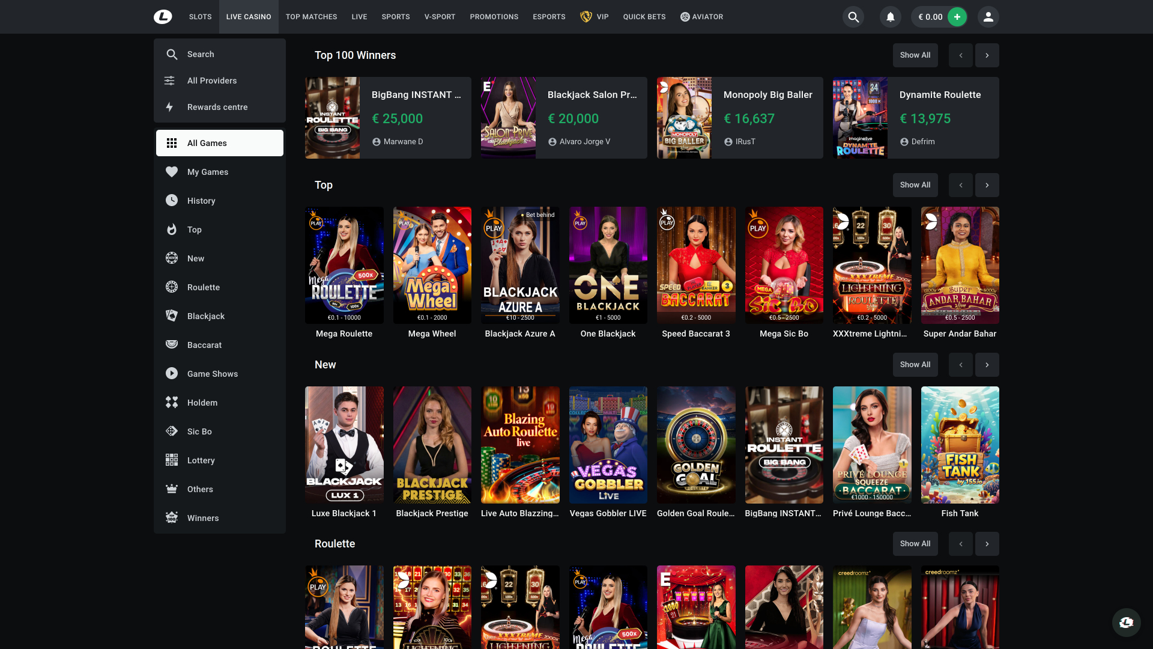
Task: Click the casino logo in the top-left corner
Action: pos(162,17)
